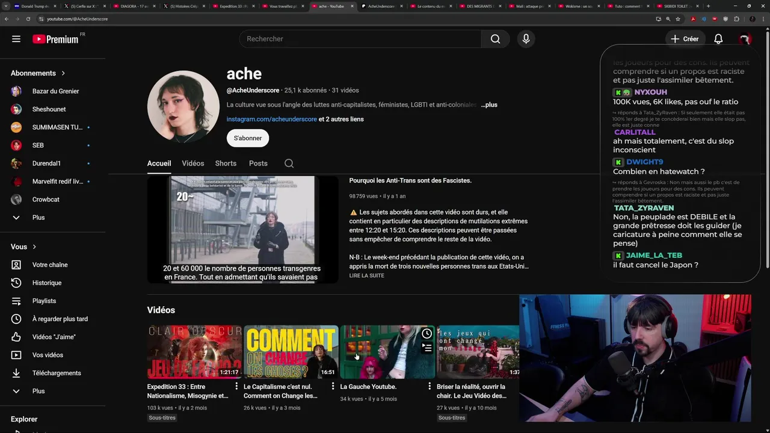Click browser back arrow
Screen dimensions: 770x433
pos(7,19)
